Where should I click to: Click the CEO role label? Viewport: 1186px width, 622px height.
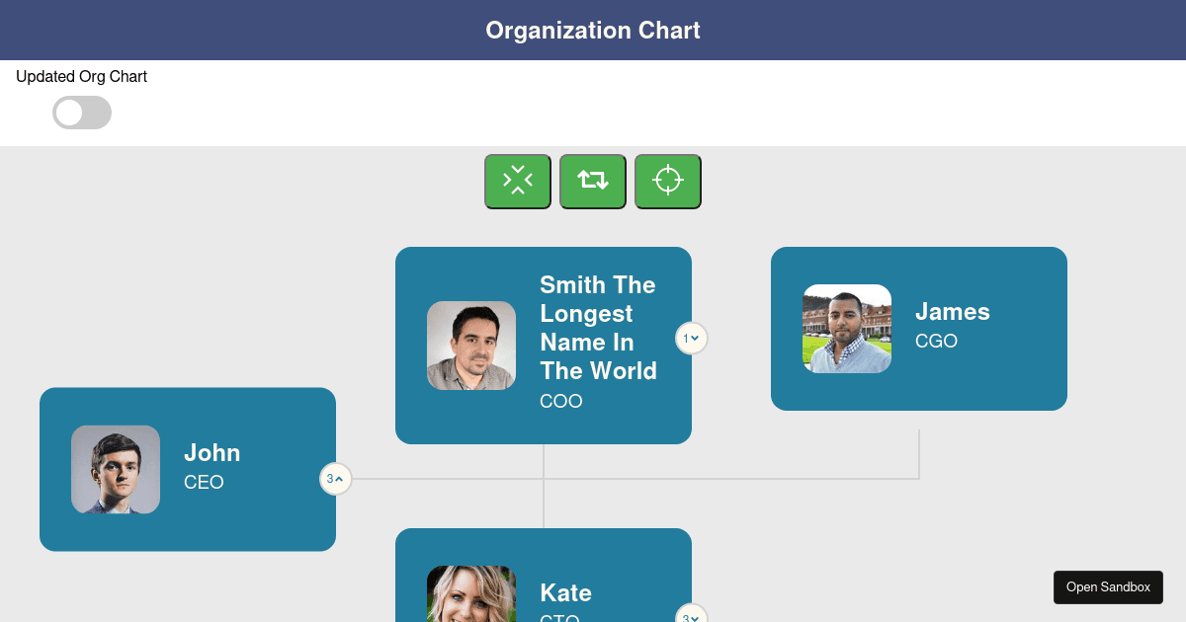(x=204, y=482)
